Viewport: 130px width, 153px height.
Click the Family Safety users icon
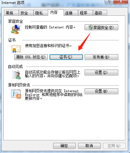(16, 29)
